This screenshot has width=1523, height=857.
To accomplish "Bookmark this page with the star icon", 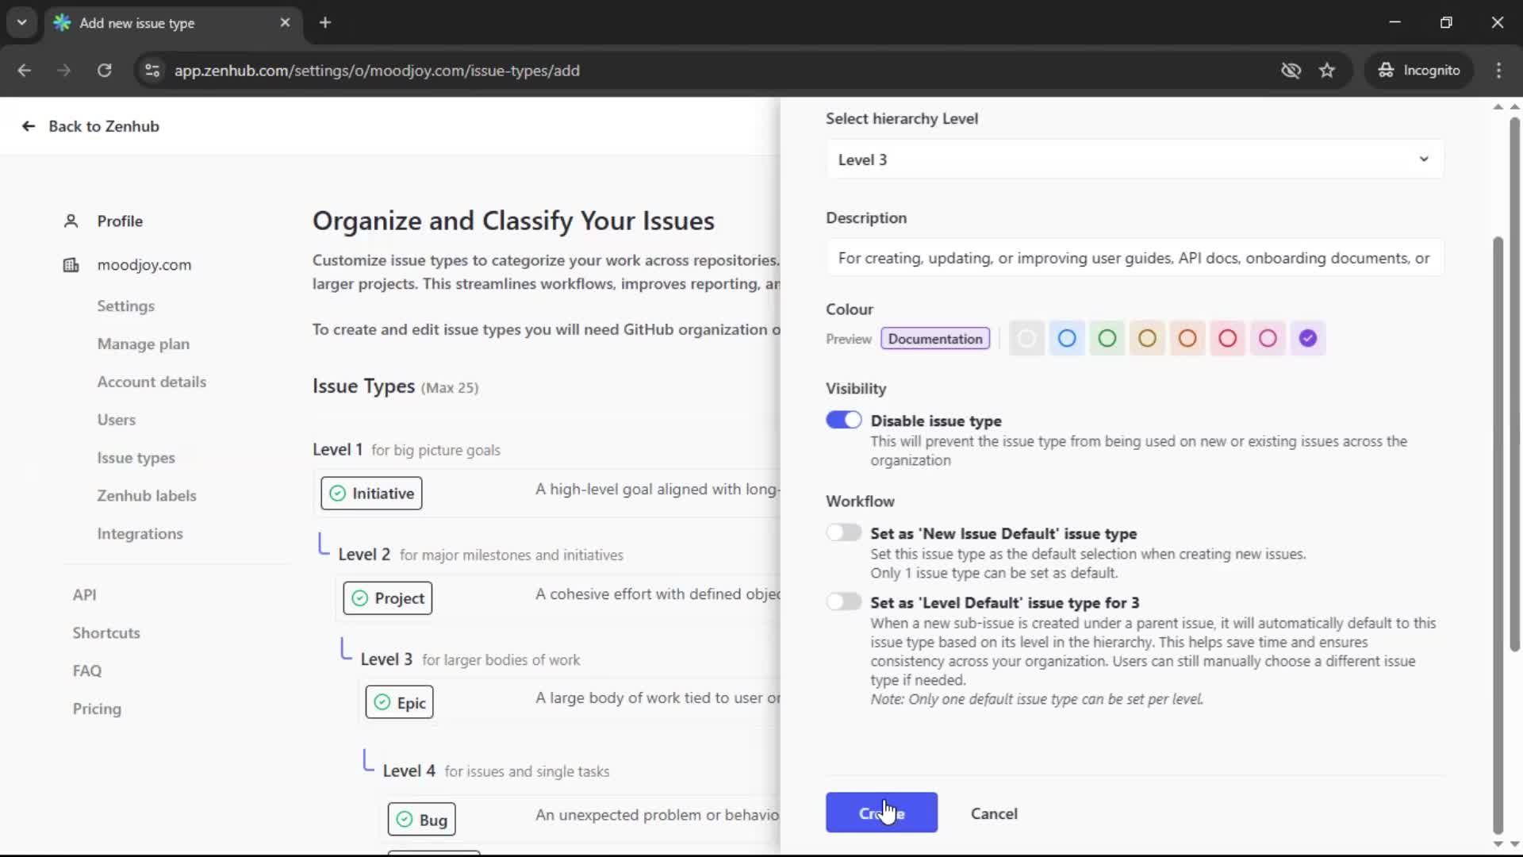I will coord(1327,70).
